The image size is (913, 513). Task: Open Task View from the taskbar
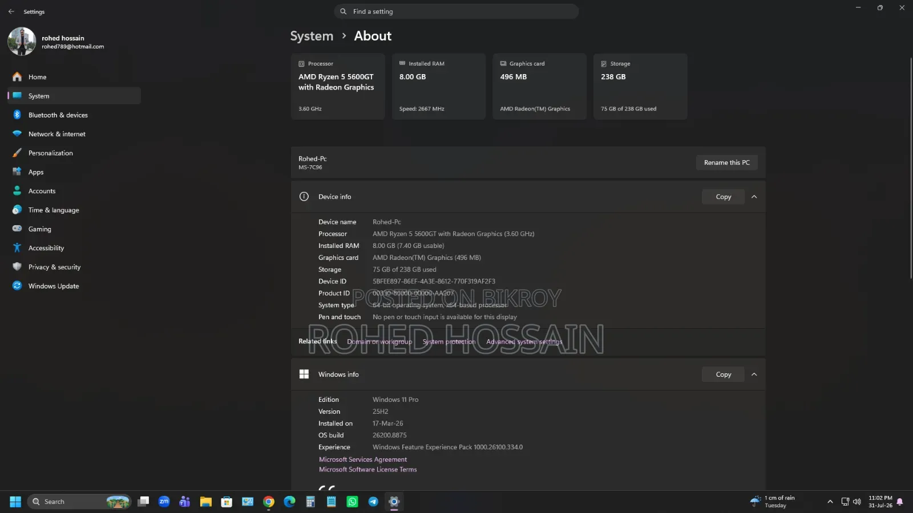(144, 502)
